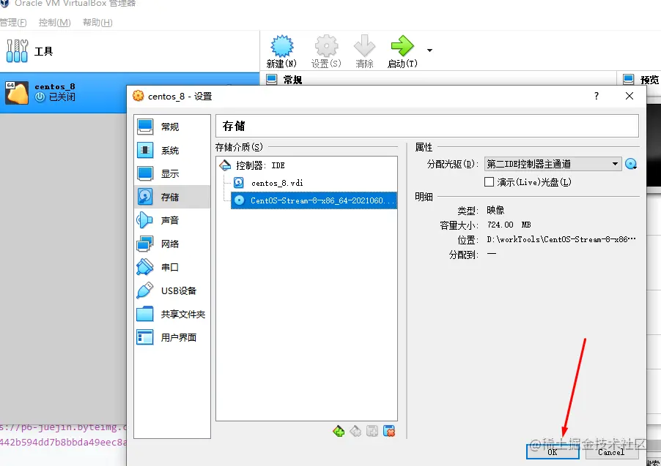The image size is (661, 466).
Task: Click the remove attachment icon
Action: point(389,431)
